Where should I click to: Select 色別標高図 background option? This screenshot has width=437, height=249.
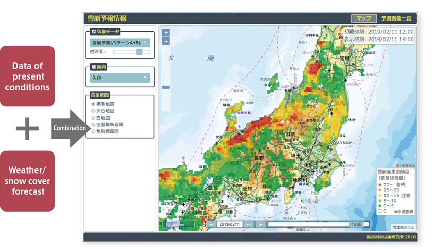(x=93, y=131)
